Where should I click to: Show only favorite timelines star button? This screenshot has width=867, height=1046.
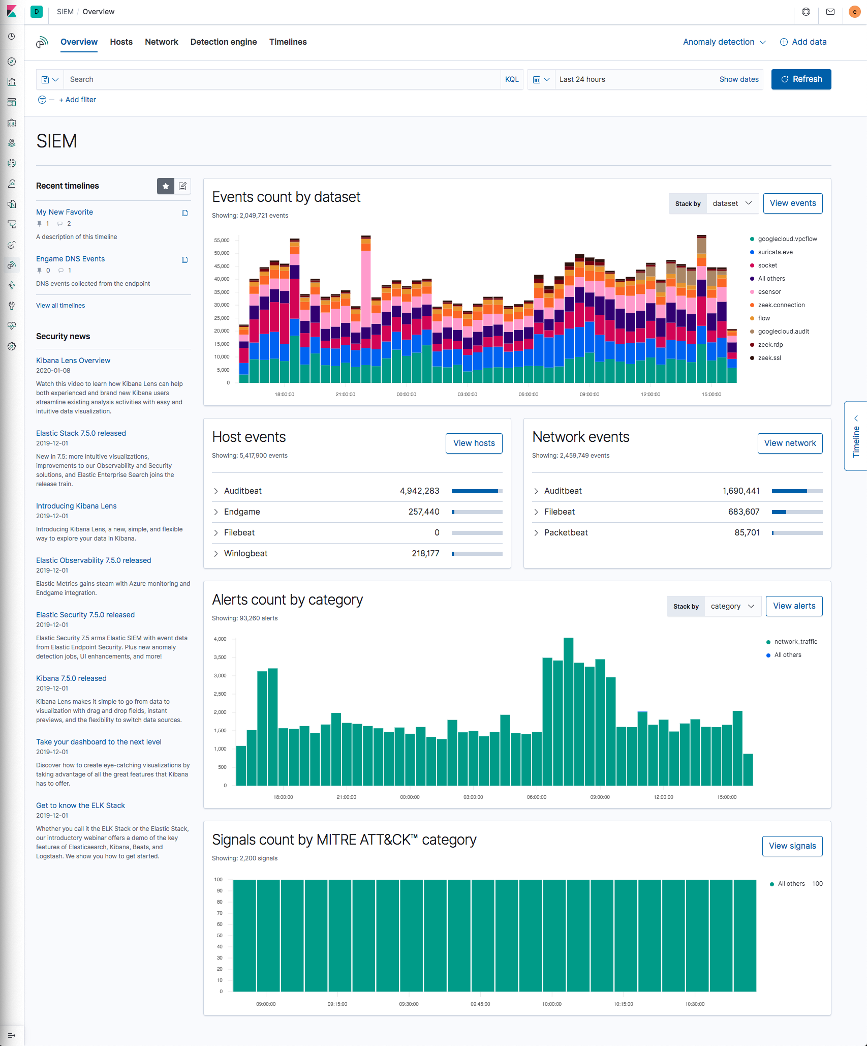point(166,186)
